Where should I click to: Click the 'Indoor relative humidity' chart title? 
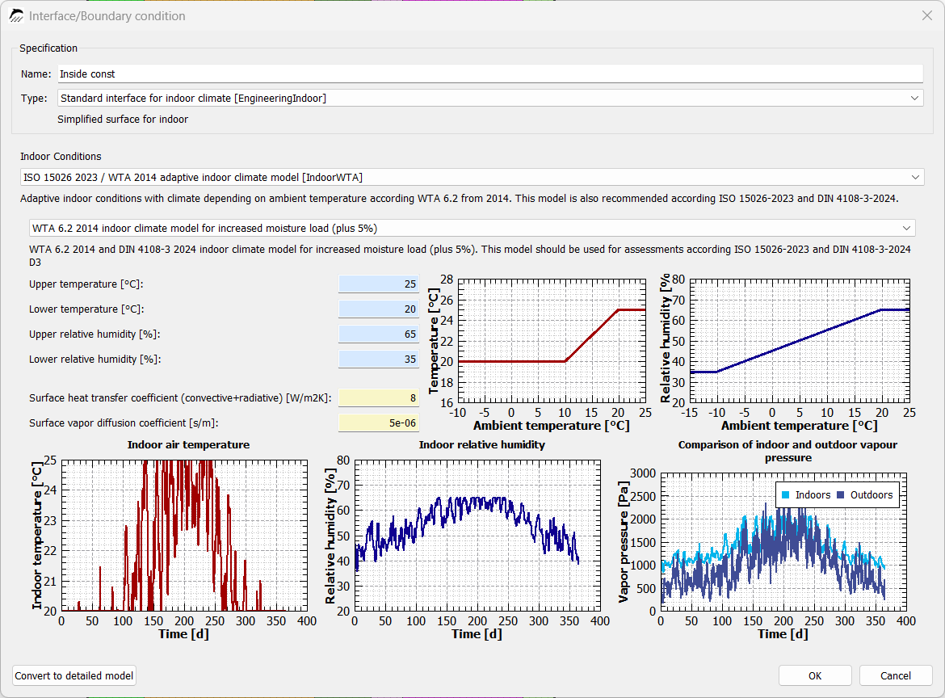pyautogui.click(x=482, y=445)
